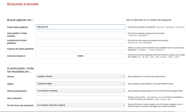Click the 'última actualización:' label text

(x=17, y=91)
